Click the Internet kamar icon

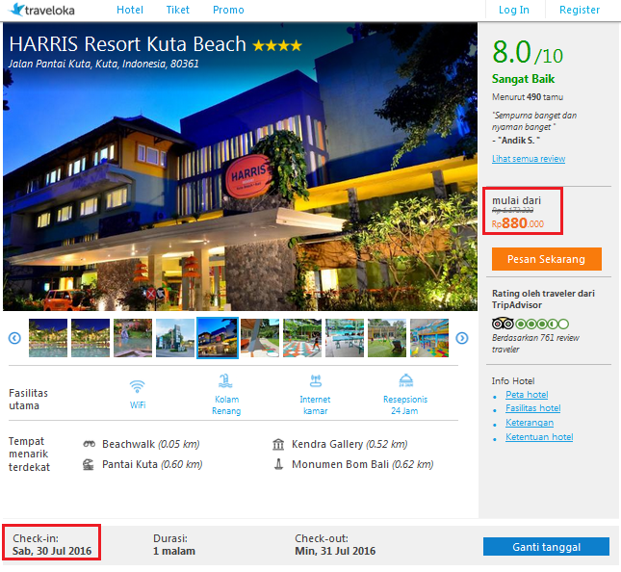[315, 380]
